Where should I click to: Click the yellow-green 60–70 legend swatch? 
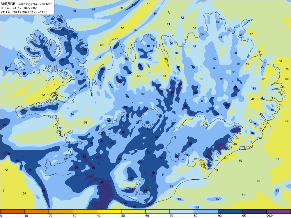point(157,212)
